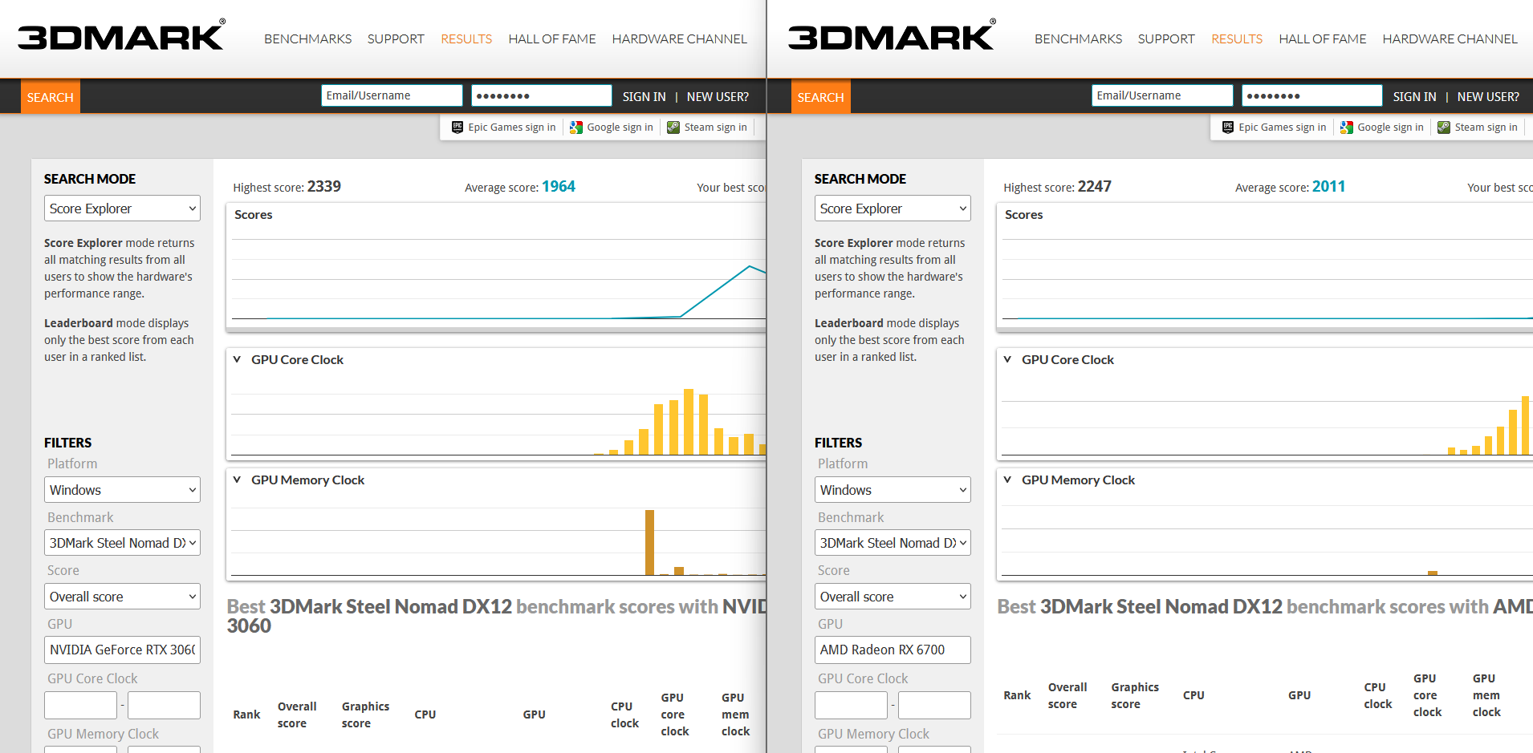Click NEW USER? link in right window

click(1488, 96)
